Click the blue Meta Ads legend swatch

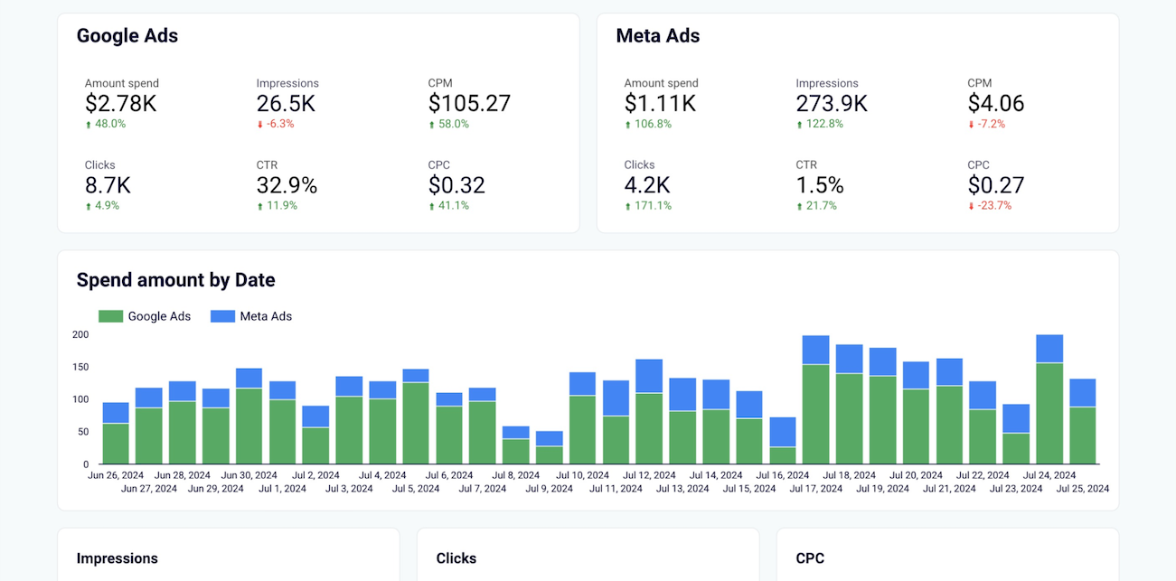222,316
